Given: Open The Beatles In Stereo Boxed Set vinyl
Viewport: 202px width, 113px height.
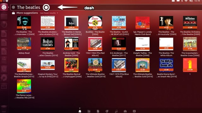Looking at the screenshot, I should coord(71,26).
